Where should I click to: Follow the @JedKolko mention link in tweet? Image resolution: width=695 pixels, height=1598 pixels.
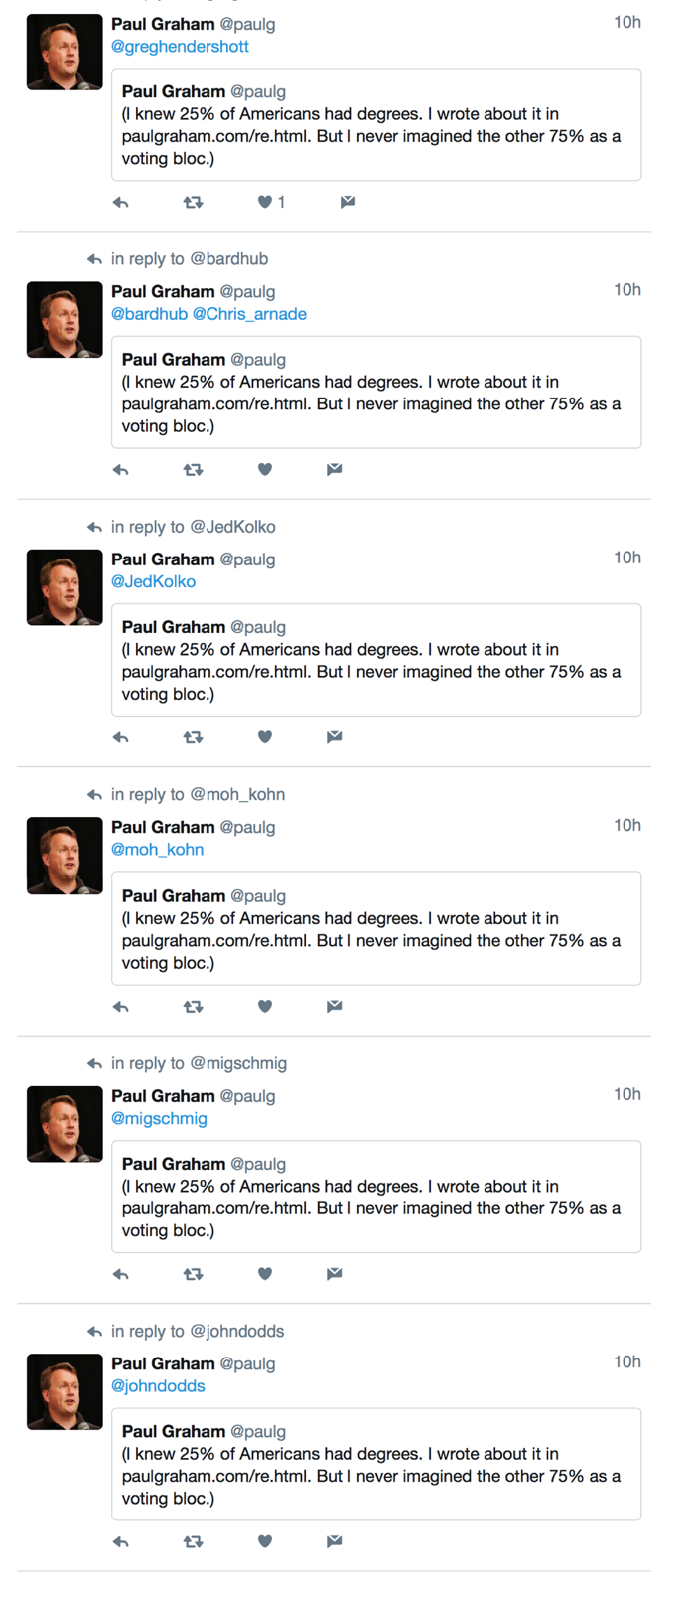[153, 581]
